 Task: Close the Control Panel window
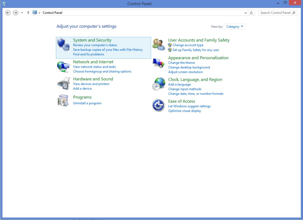click(x=295, y=3)
